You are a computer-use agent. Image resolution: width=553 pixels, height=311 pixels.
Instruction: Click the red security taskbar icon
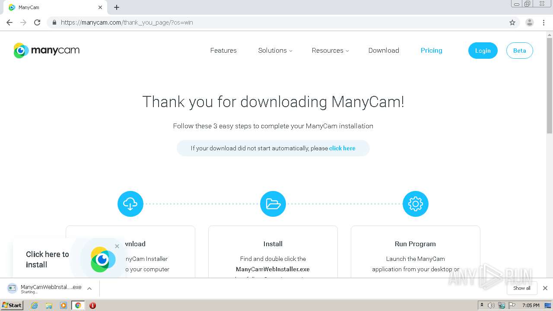92,305
